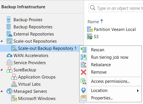Viewport: 143px width, 104px height.
Task: Click the S3 bucket repository icon
Action: (90, 36)
